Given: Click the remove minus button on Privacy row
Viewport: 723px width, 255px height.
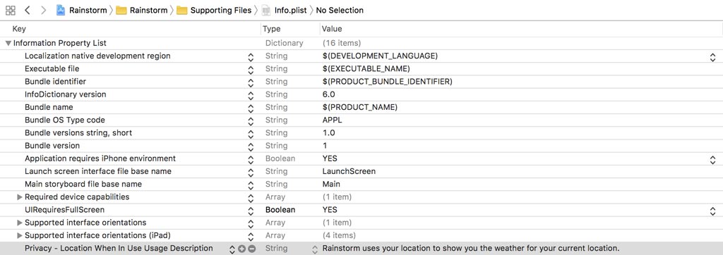Looking at the screenshot, I should [x=252, y=249].
